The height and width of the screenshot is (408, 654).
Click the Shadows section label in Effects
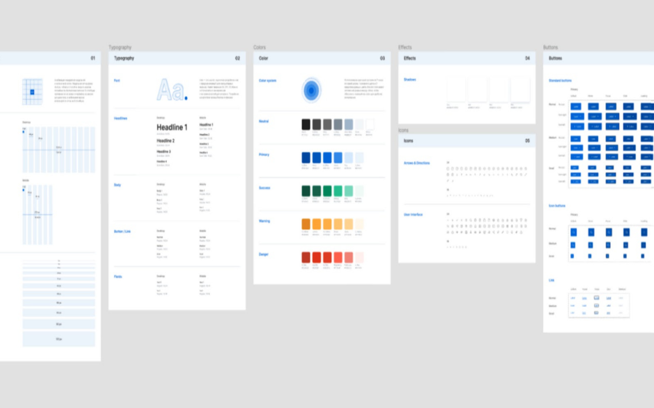[410, 80]
